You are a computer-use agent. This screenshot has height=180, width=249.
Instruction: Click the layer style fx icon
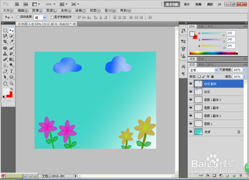208,176
